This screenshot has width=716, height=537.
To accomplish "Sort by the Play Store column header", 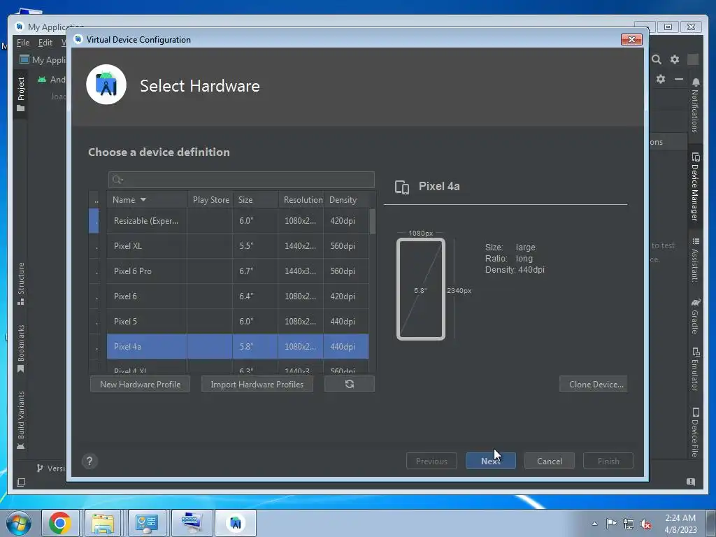I will pyautogui.click(x=210, y=199).
